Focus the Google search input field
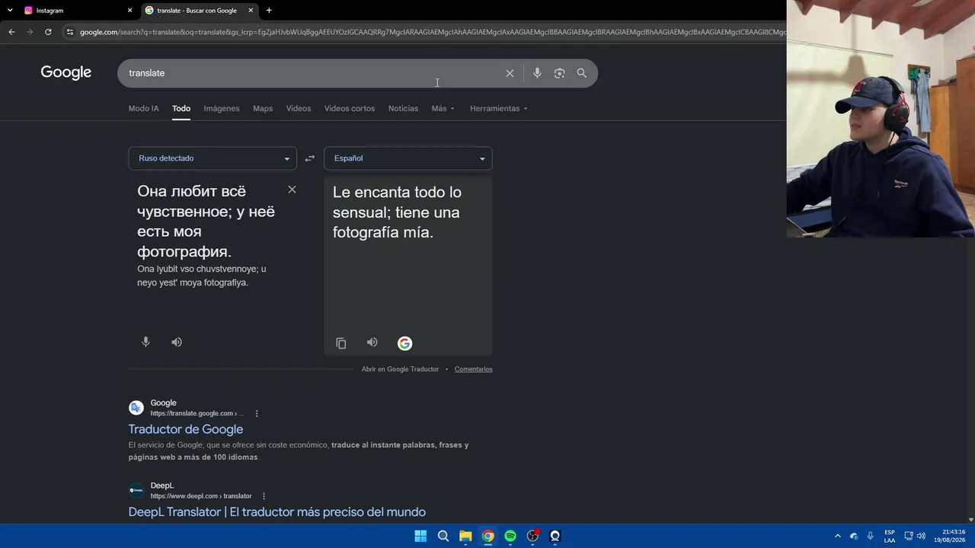 [312, 73]
